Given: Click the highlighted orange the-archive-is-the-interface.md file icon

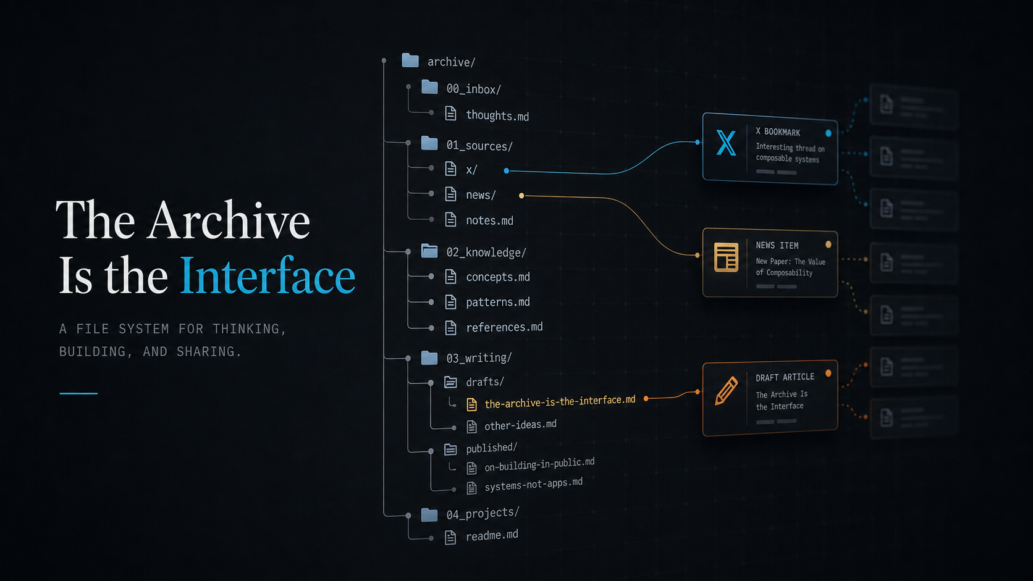Looking at the screenshot, I should point(471,404).
